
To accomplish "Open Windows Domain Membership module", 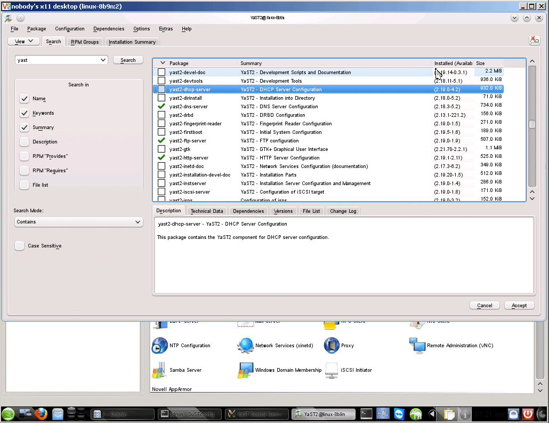I will (279, 370).
